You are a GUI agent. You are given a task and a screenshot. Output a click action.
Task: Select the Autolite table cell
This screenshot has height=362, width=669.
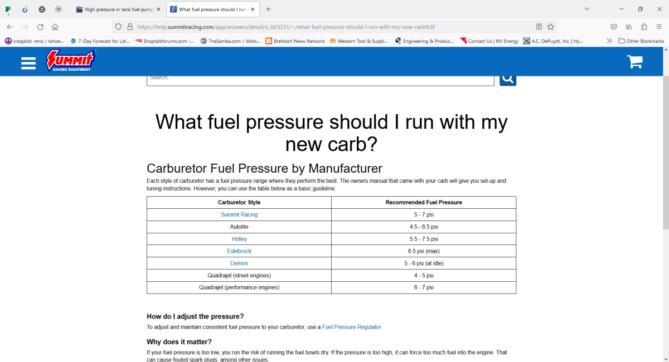[239, 227]
